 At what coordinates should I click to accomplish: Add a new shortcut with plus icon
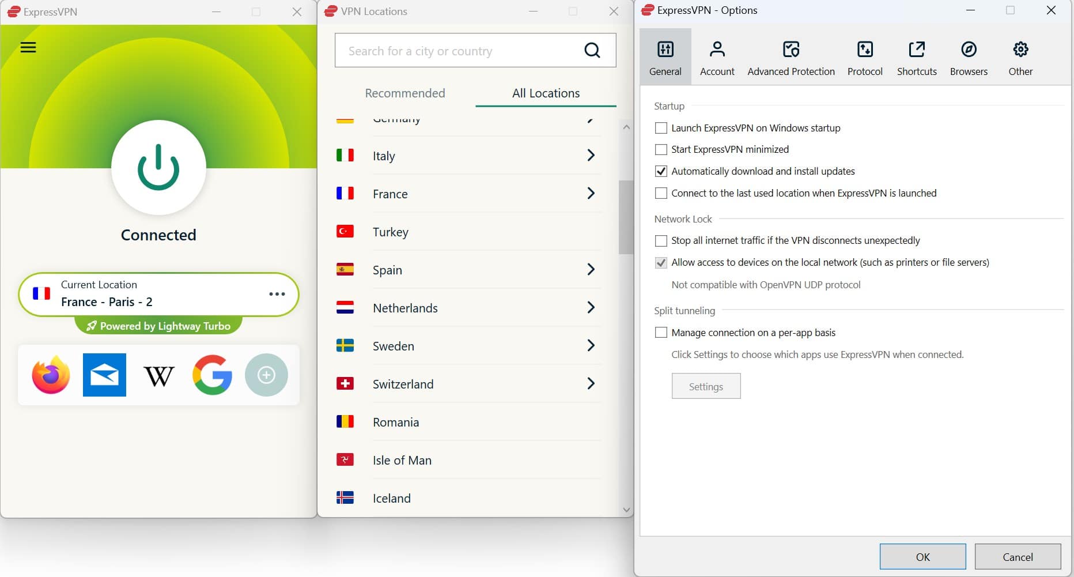[x=266, y=375]
